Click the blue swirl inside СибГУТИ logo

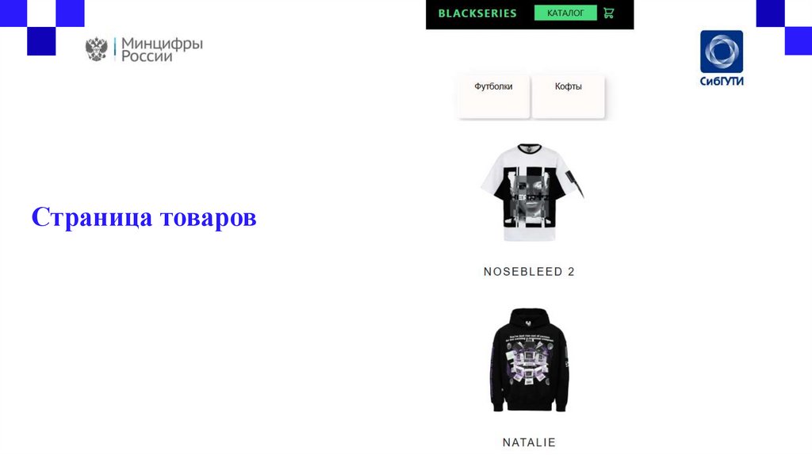pyautogui.click(x=722, y=51)
